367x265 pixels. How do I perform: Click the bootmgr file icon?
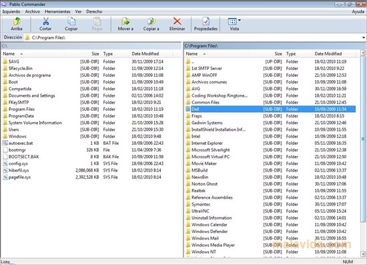[5, 150]
